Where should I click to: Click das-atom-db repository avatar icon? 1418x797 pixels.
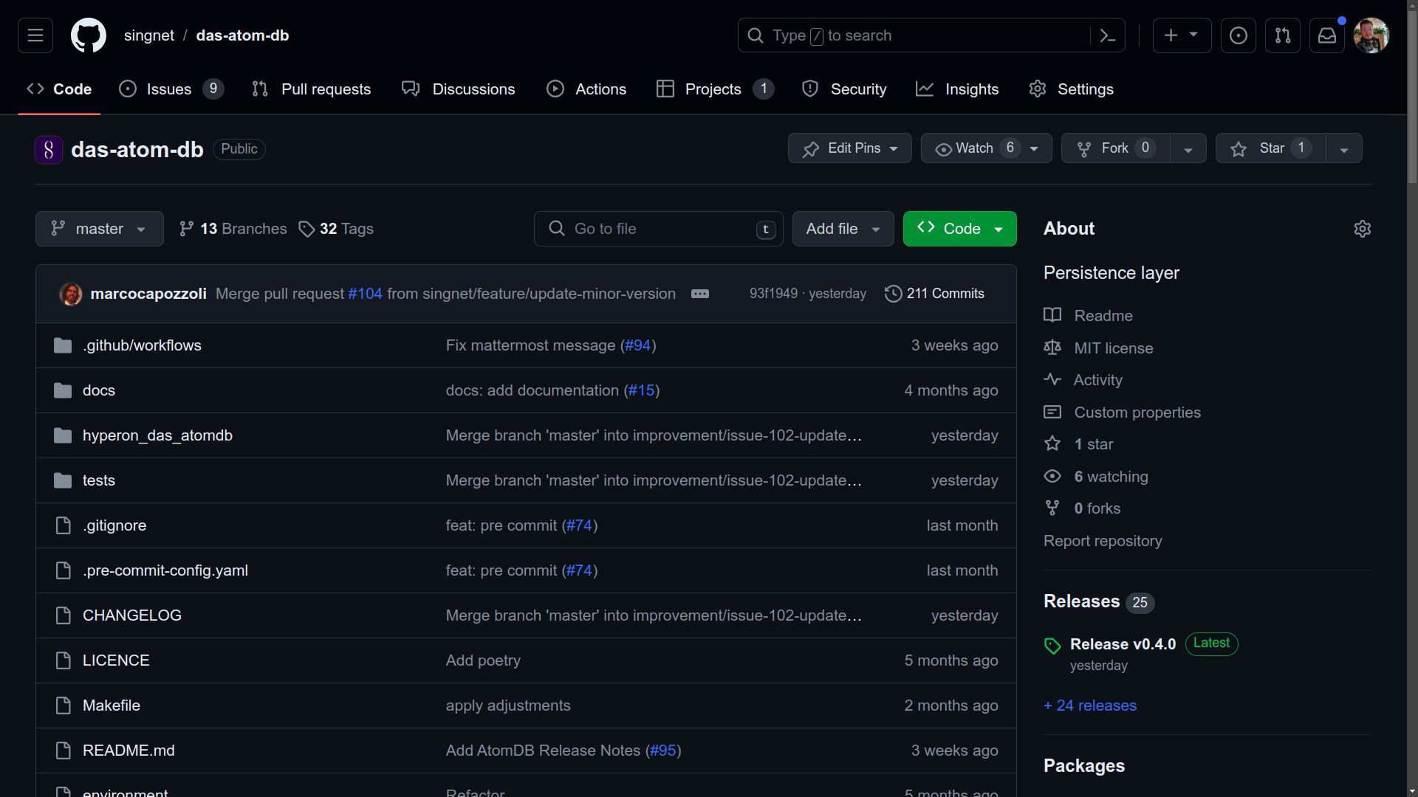point(49,150)
